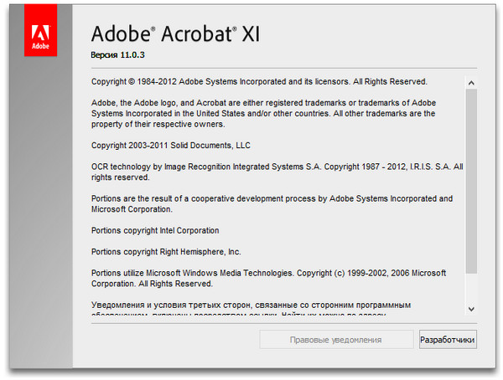This screenshot has height=380, width=503.
Task: Click the Right Hemisphere, Inc. copyright line
Action: [x=165, y=251]
